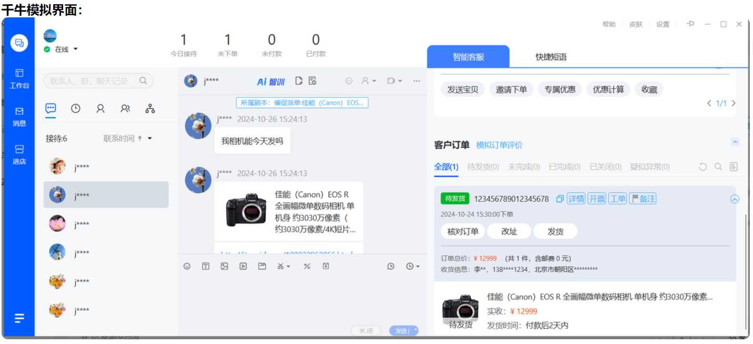Copy order number 123456789012345678
Image resolution: width=753 pixels, height=344 pixels.
(560, 199)
